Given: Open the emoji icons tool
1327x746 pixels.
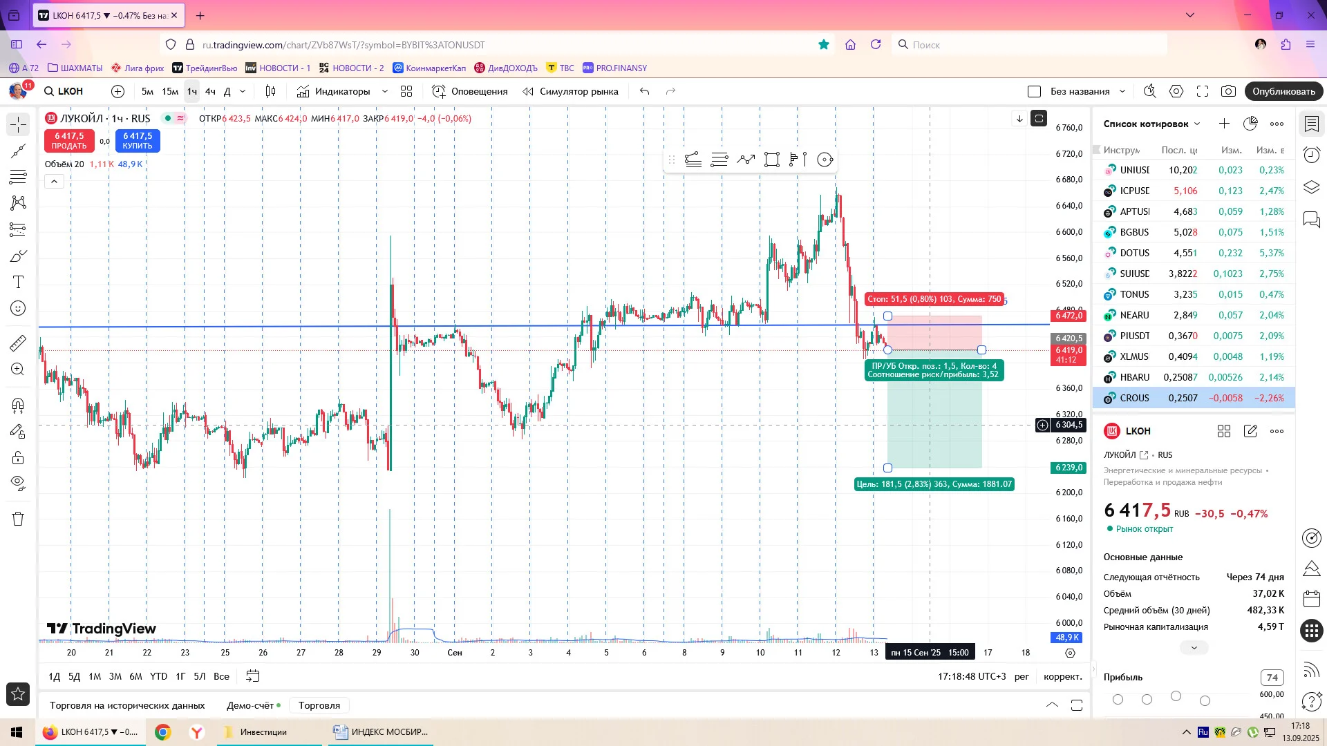Looking at the screenshot, I should (18, 308).
